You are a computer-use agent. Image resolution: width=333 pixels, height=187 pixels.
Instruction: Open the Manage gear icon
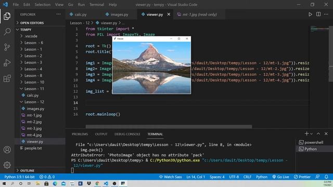point(7,165)
